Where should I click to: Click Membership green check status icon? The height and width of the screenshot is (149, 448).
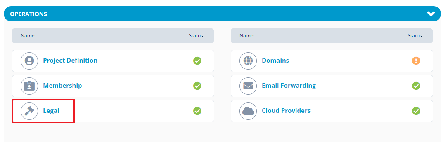point(197,86)
